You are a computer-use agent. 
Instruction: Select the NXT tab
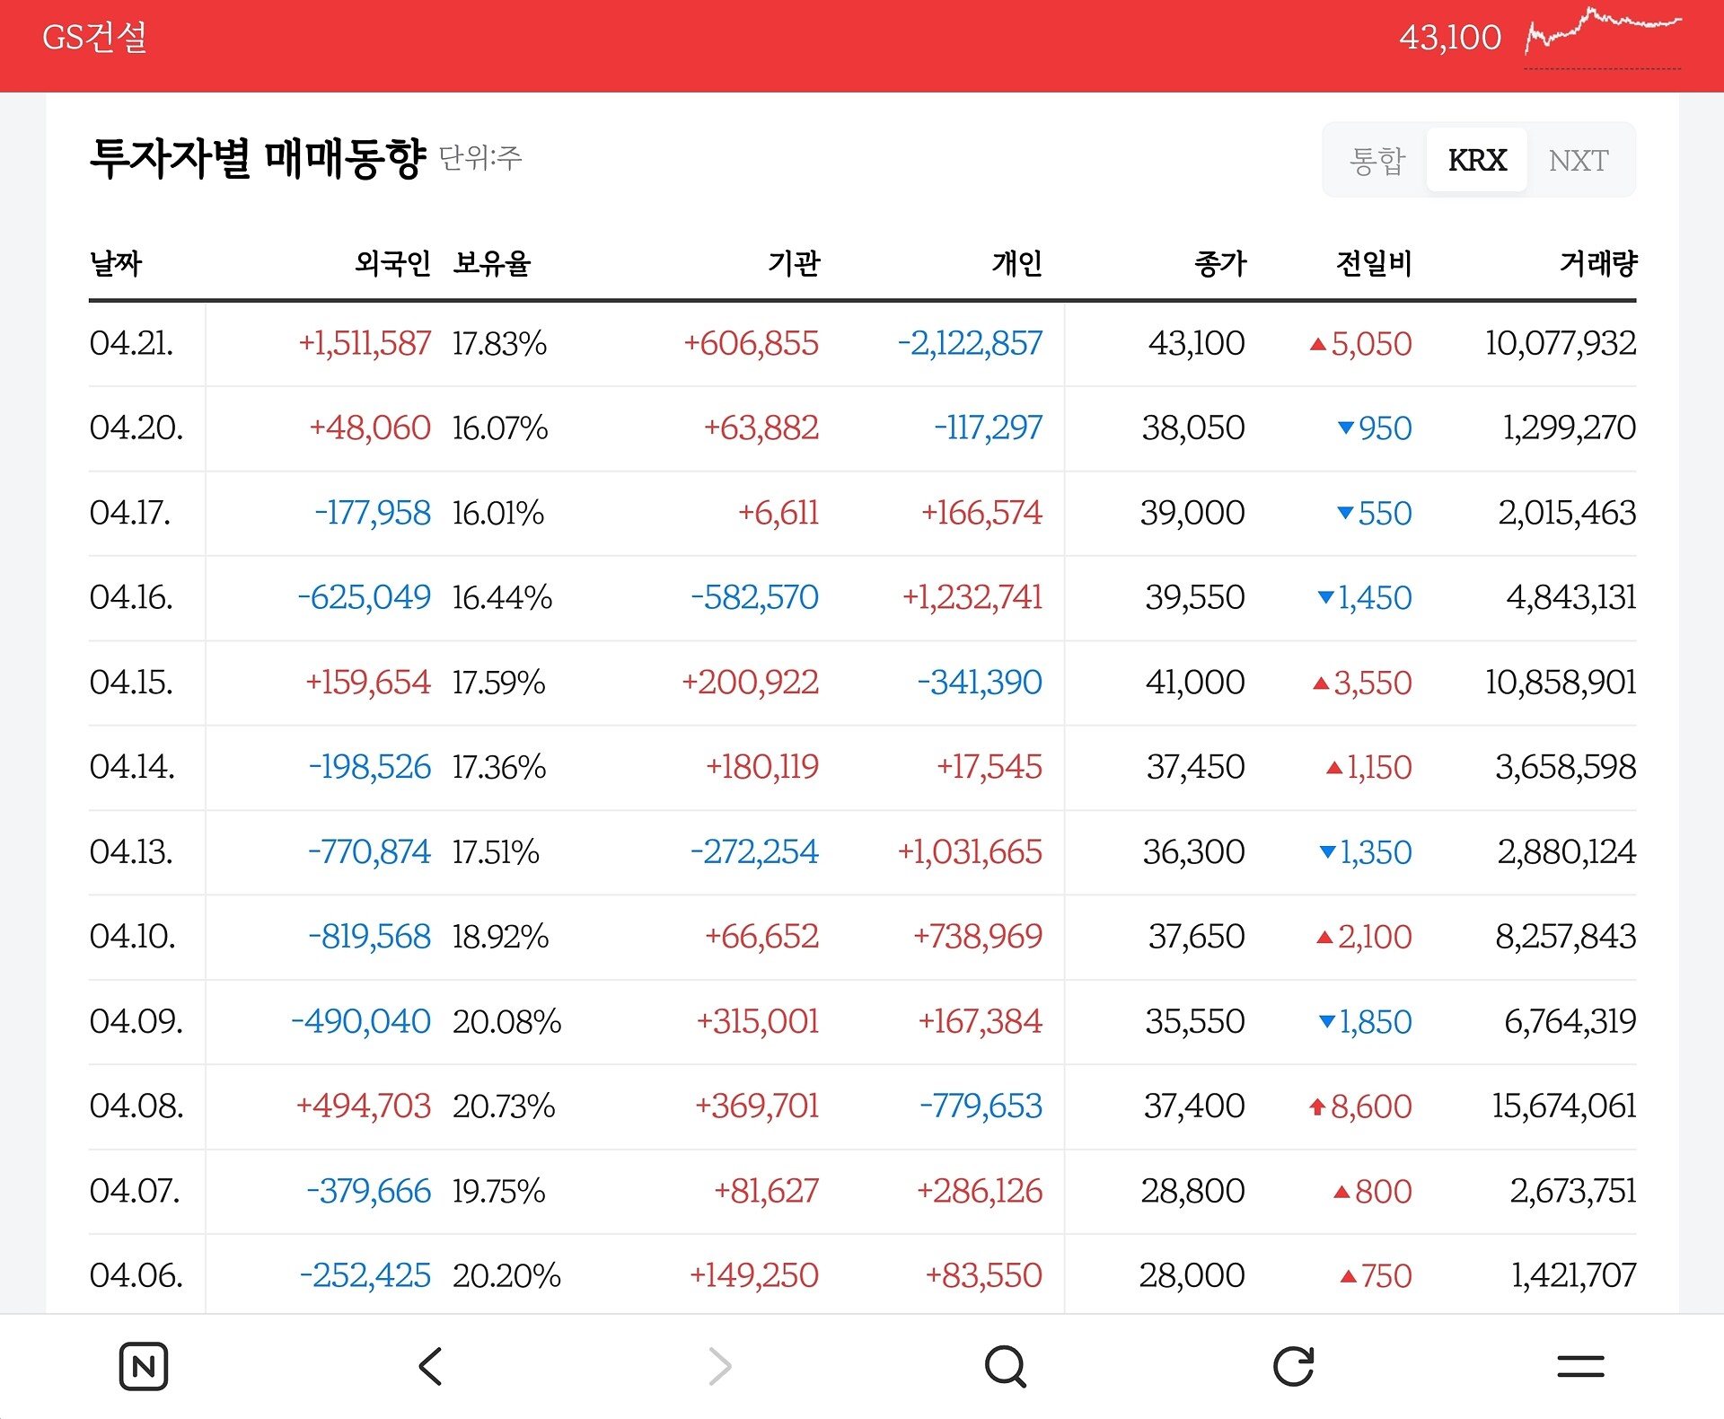[x=1579, y=161]
